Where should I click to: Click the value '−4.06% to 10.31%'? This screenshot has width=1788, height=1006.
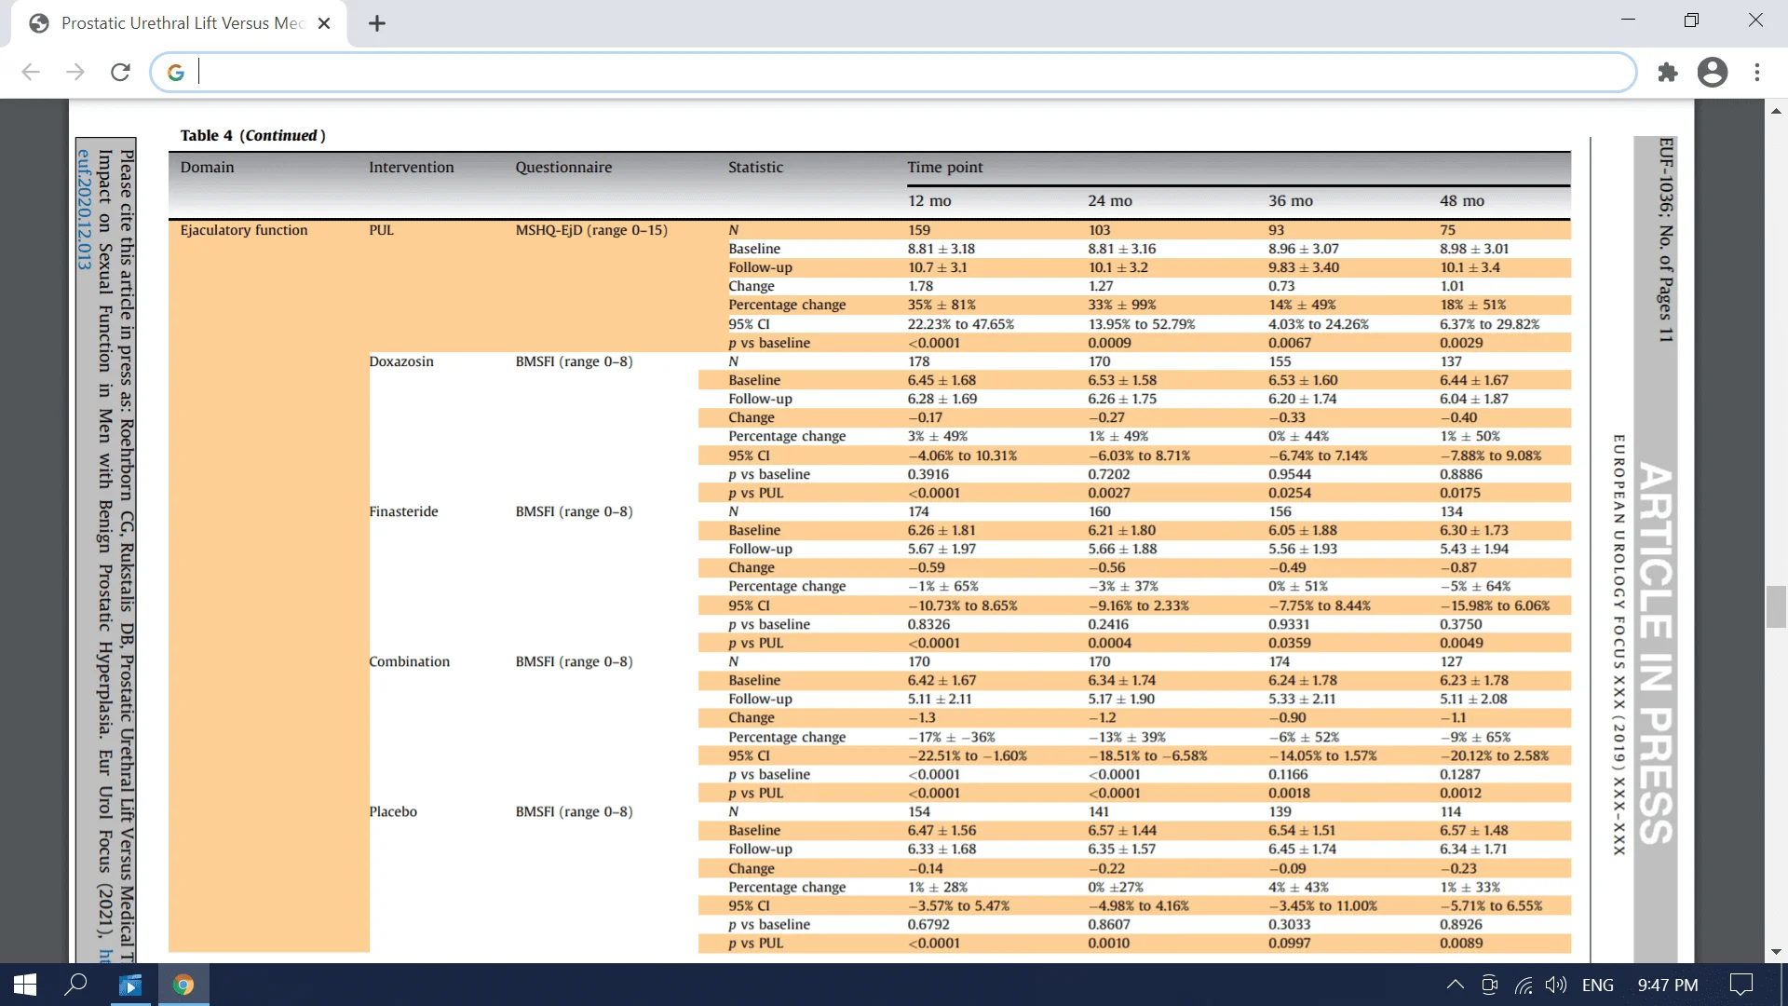[962, 455]
